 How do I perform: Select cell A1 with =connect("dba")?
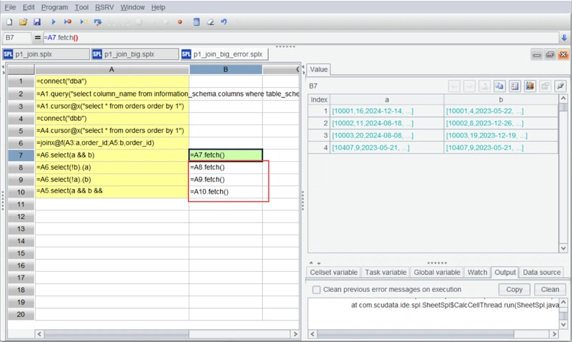pos(112,82)
